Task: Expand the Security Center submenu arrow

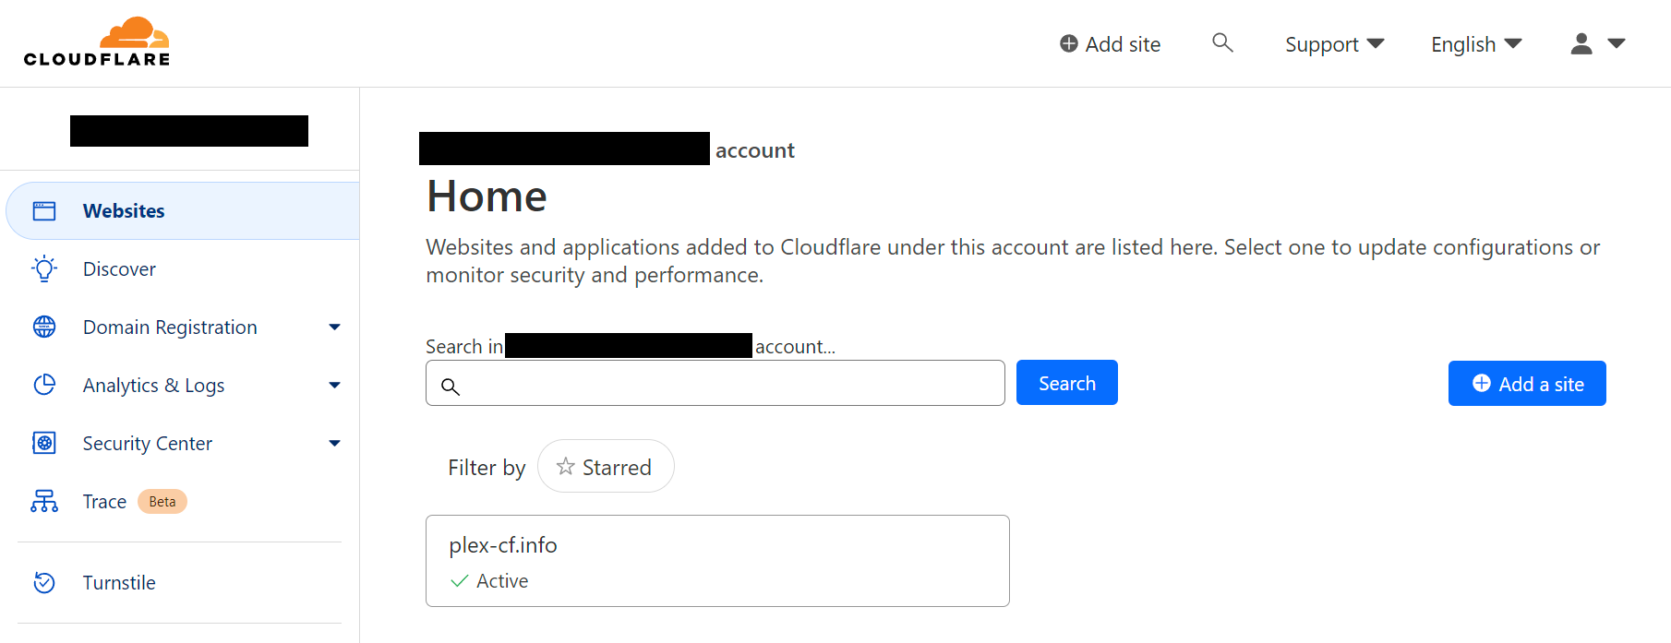Action: pyautogui.click(x=334, y=444)
